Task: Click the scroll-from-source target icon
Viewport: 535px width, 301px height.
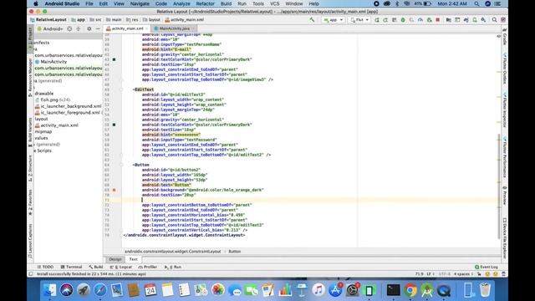Action: pyautogui.click(x=69, y=29)
